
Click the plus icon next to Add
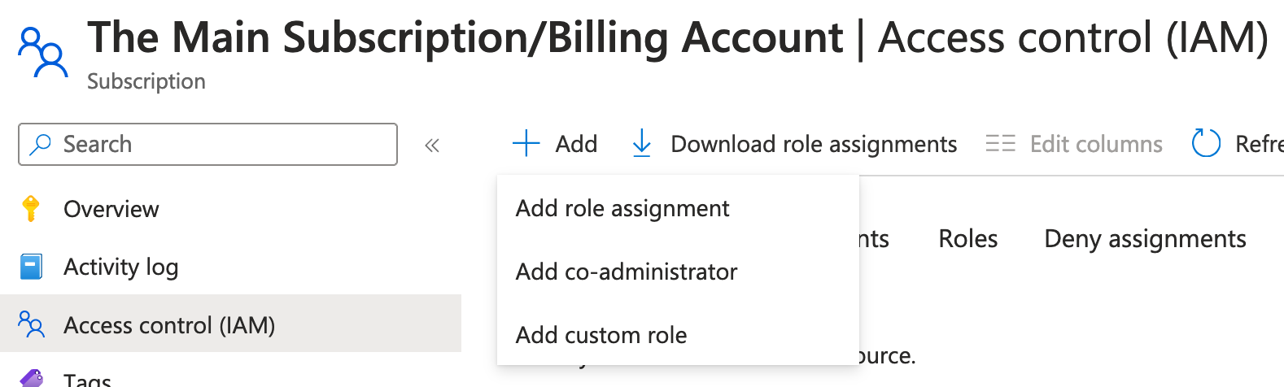click(x=526, y=144)
